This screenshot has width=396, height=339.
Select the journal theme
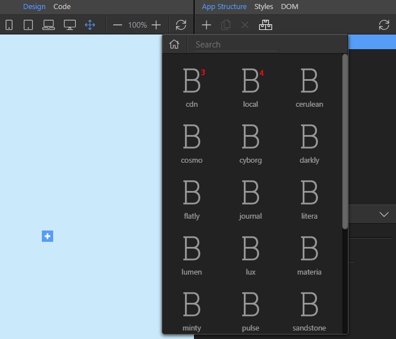tap(251, 199)
